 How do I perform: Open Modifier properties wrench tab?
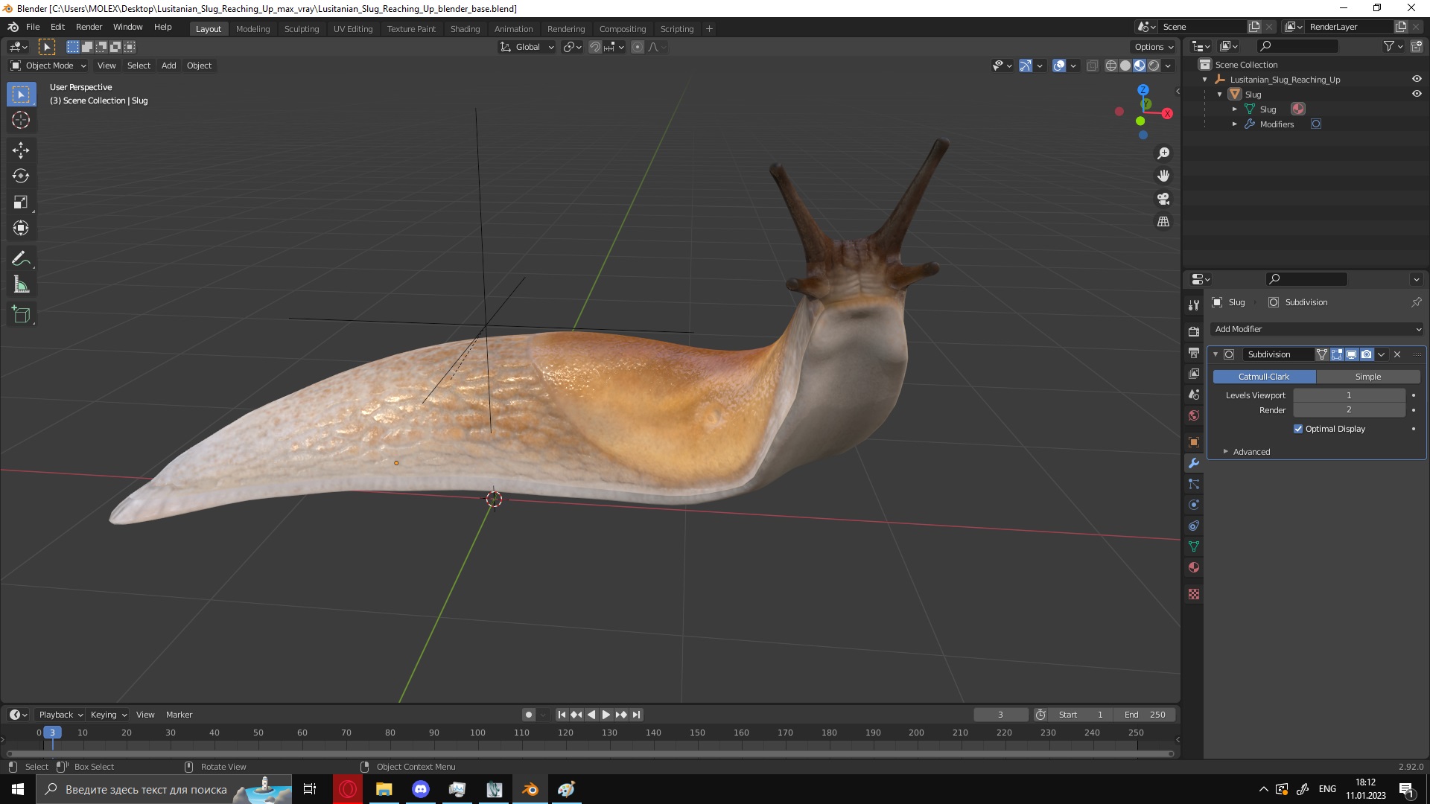(x=1194, y=463)
